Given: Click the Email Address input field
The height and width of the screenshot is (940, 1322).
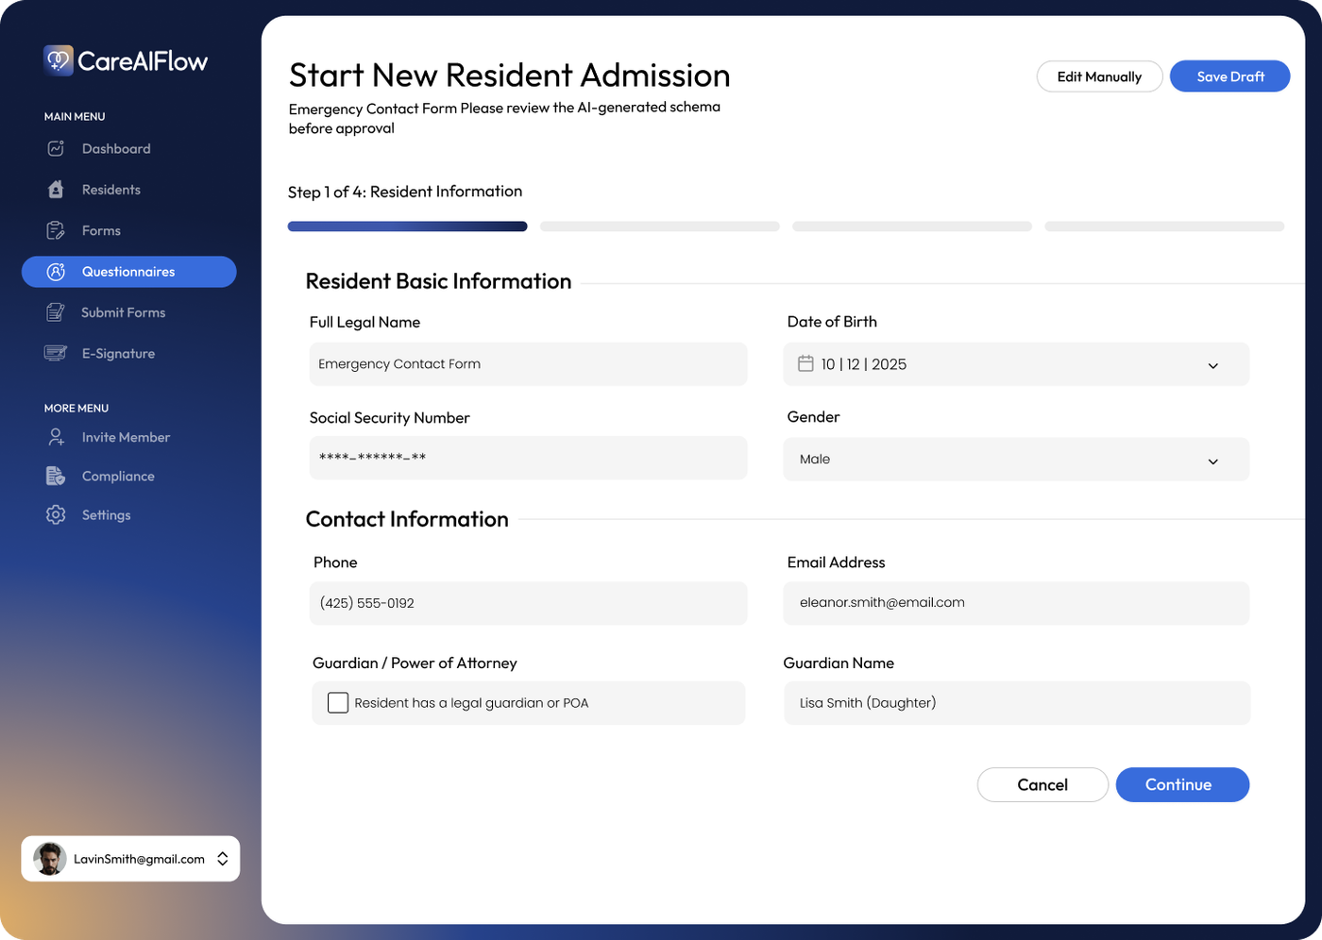Looking at the screenshot, I should pos(1016,603).
